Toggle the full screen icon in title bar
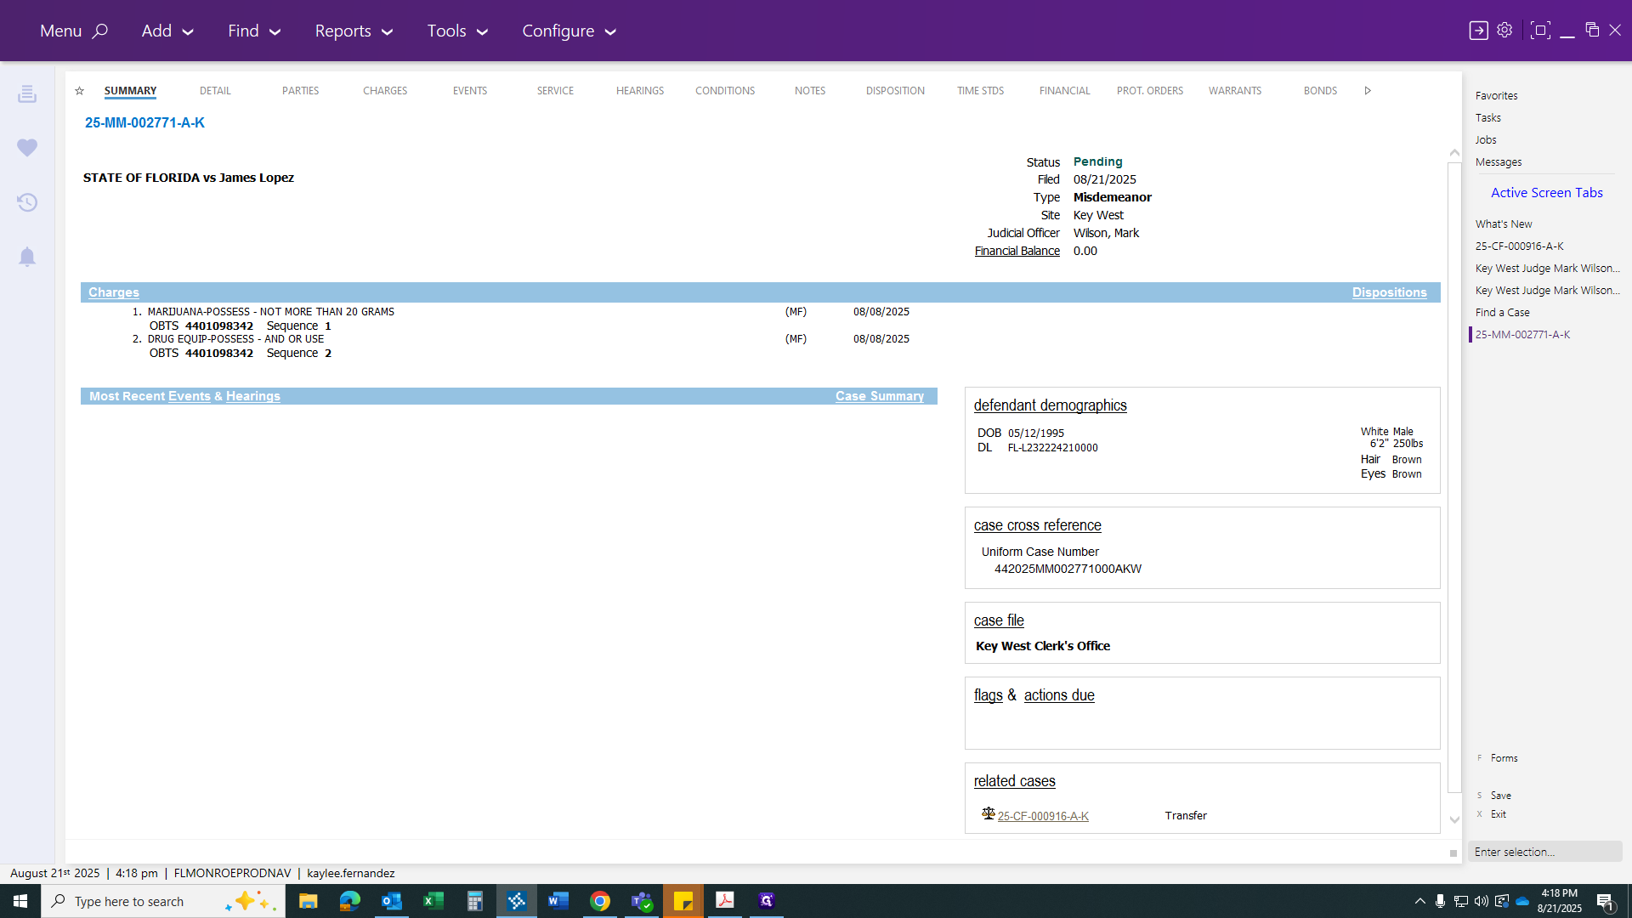The image size is (1632, 918). (x=1539, y=30)
